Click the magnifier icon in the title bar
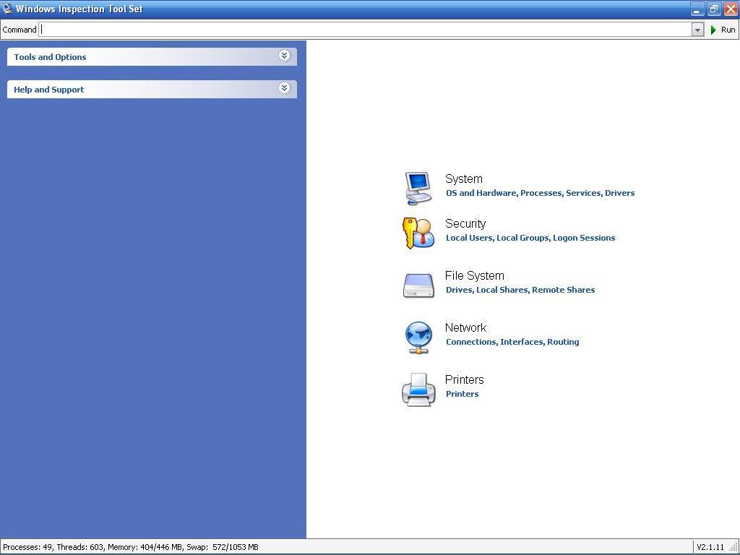The width and height of the screenshot is (740, 555). coord(7,9)
